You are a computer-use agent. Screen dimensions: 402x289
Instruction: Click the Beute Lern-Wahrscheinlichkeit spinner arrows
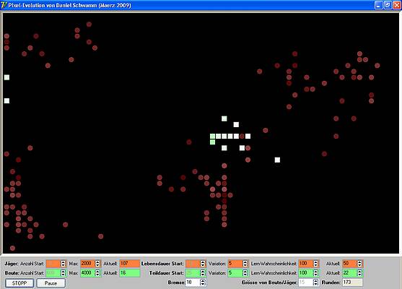pos(315,273)
